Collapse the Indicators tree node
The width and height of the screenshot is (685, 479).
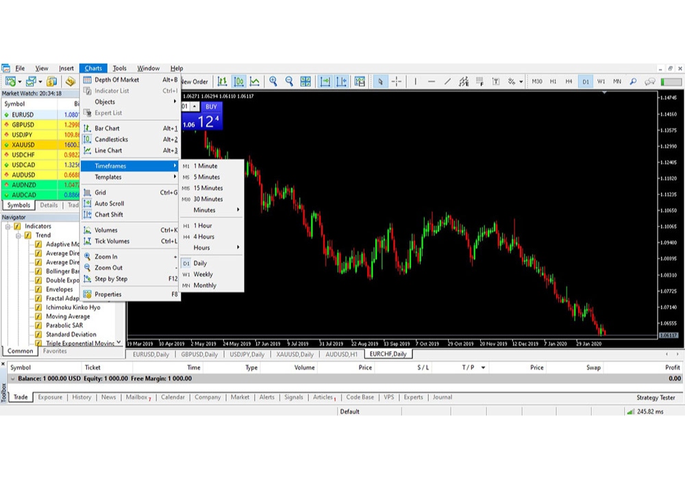click(x=8, y=226)
